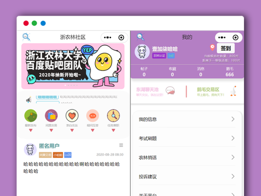Open the 我的信息 row chevron
Image resolution: width=261 pixels, height=196 pixels.
(233, 119)
